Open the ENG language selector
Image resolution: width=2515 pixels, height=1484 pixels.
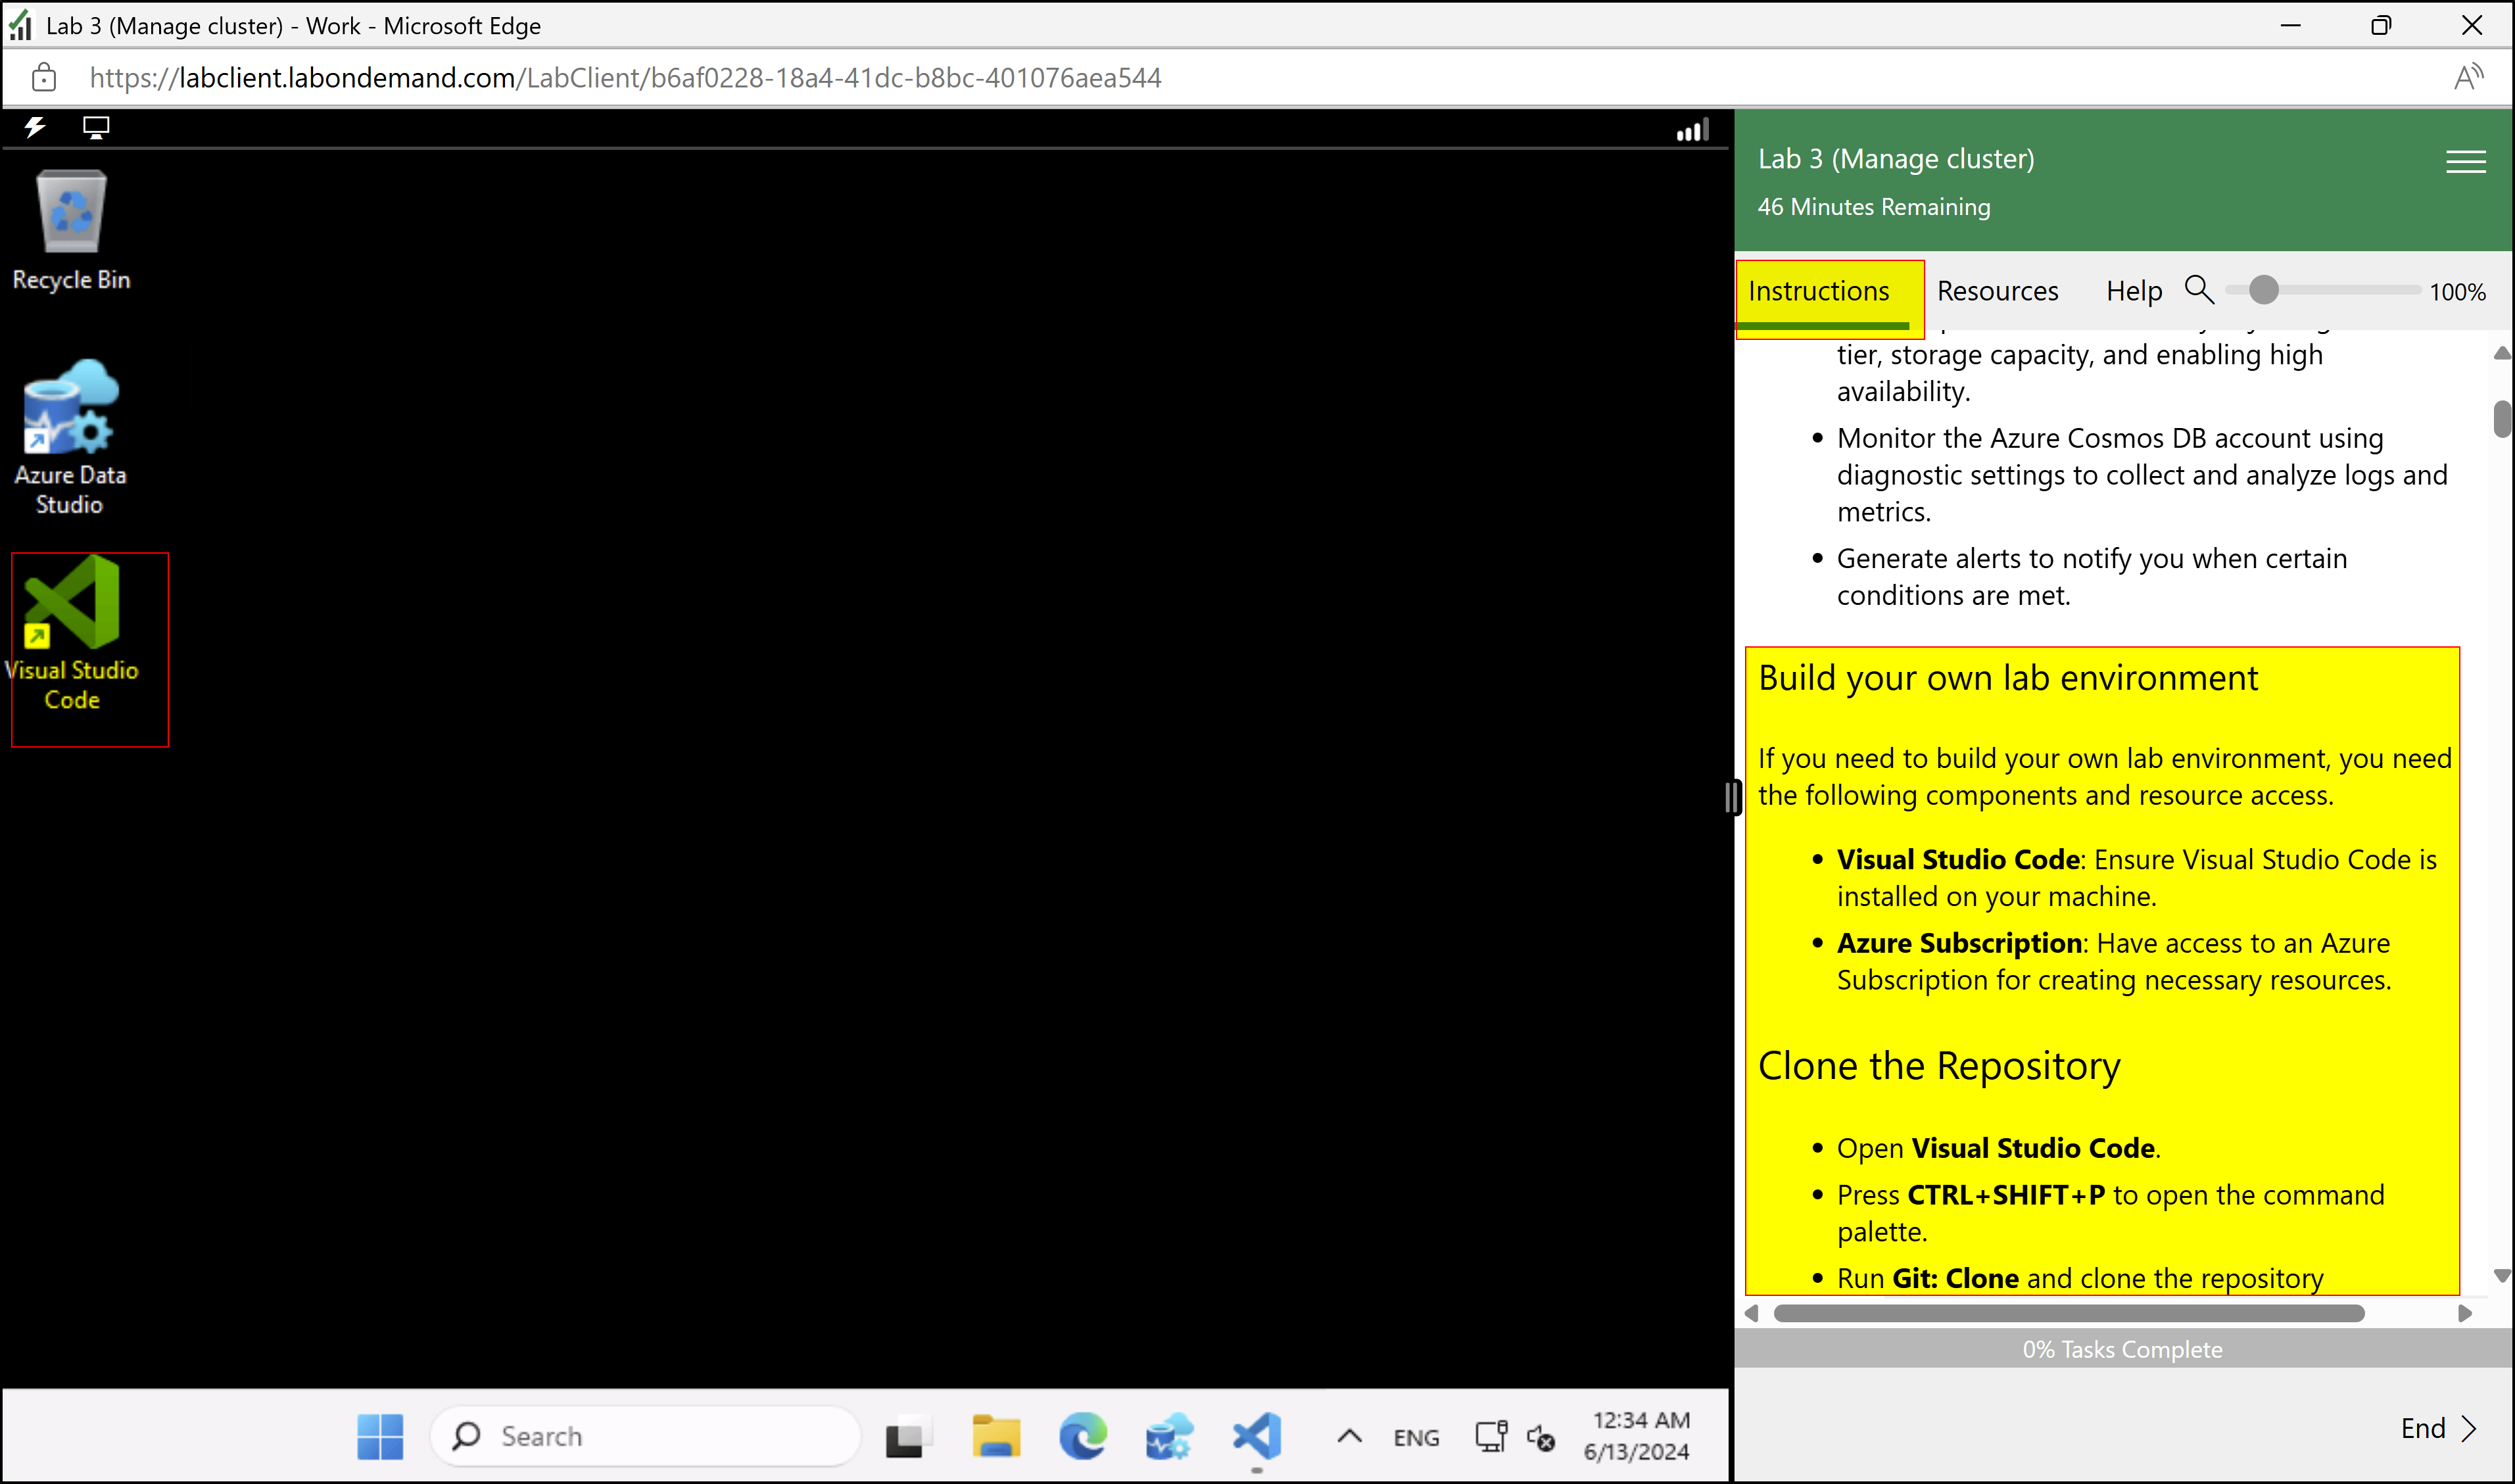1416,1436
